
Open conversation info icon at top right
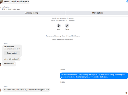(x=127, y=1)
